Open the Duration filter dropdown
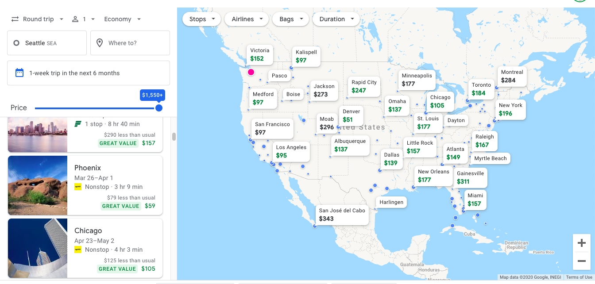This screenshot has height=284, width=595. point(336,19)
